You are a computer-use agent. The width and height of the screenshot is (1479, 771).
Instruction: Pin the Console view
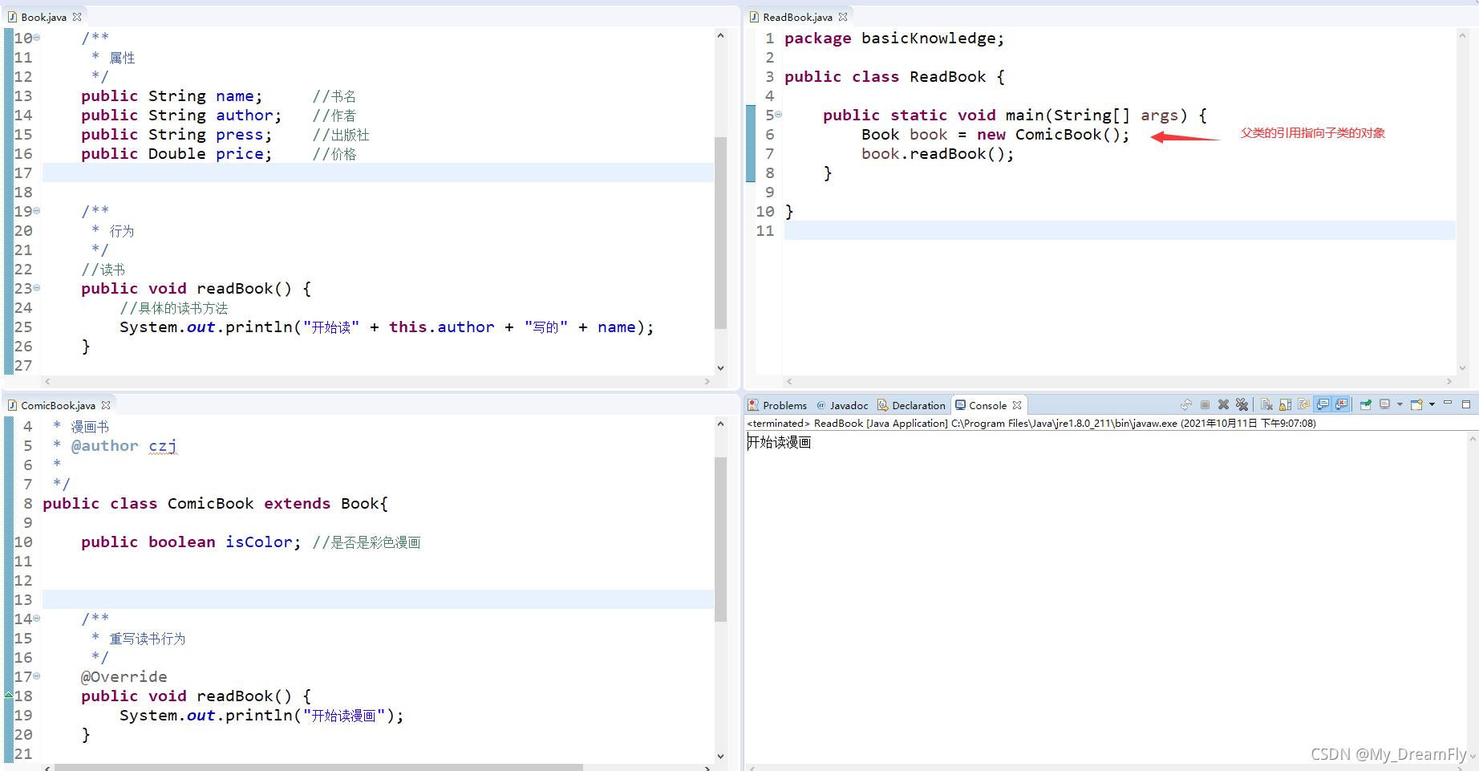click(1366, 404)
